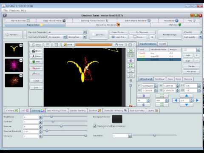Click the Load Flame button
204x153 pixels.
pos(119,37)
